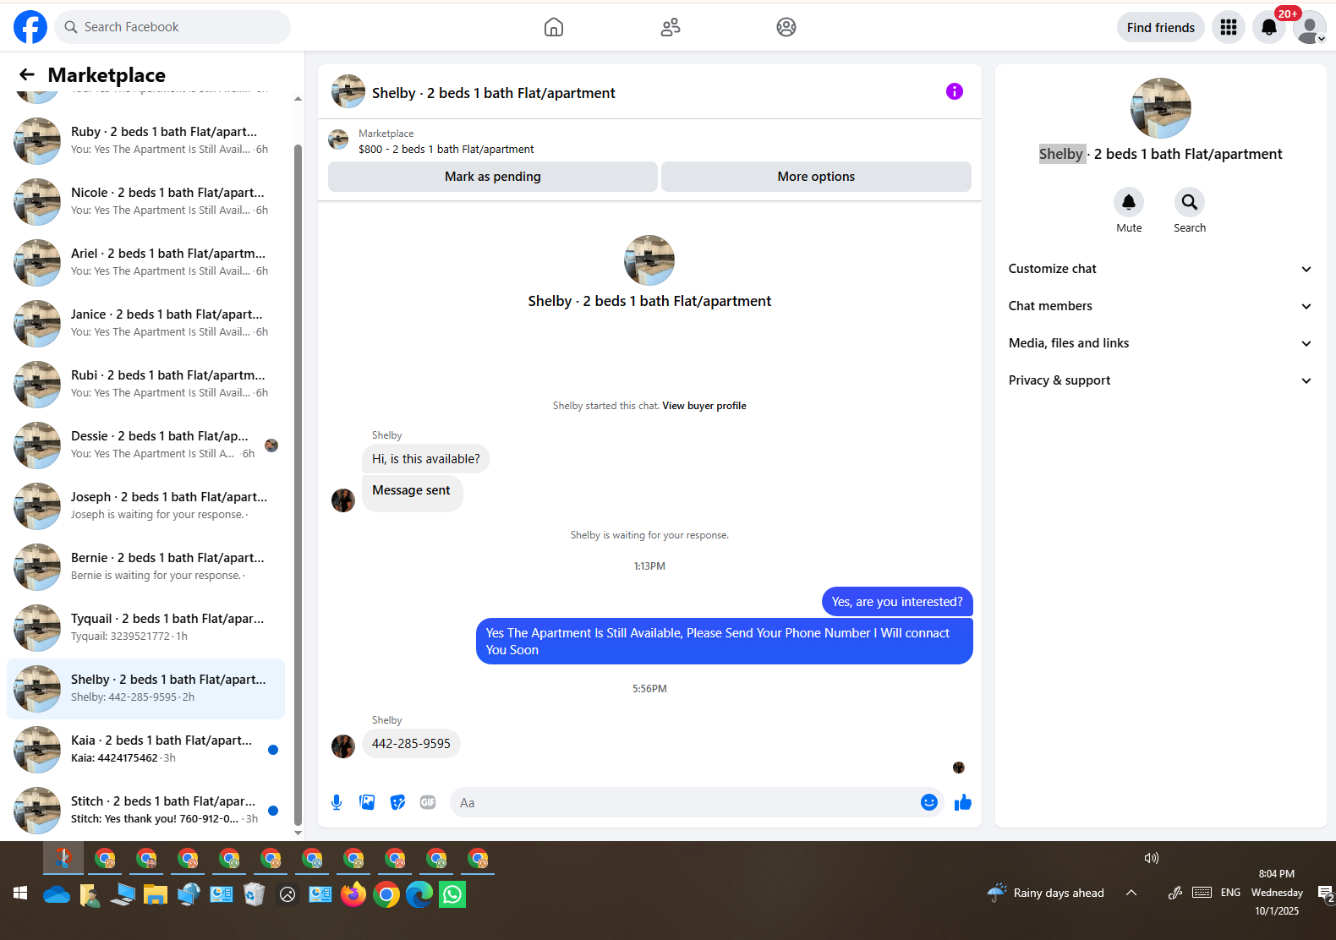Click the 'Yes, are you interested?' message
Image resolution: width=1336 pixels, height=940 pixels.
(897, 602)
